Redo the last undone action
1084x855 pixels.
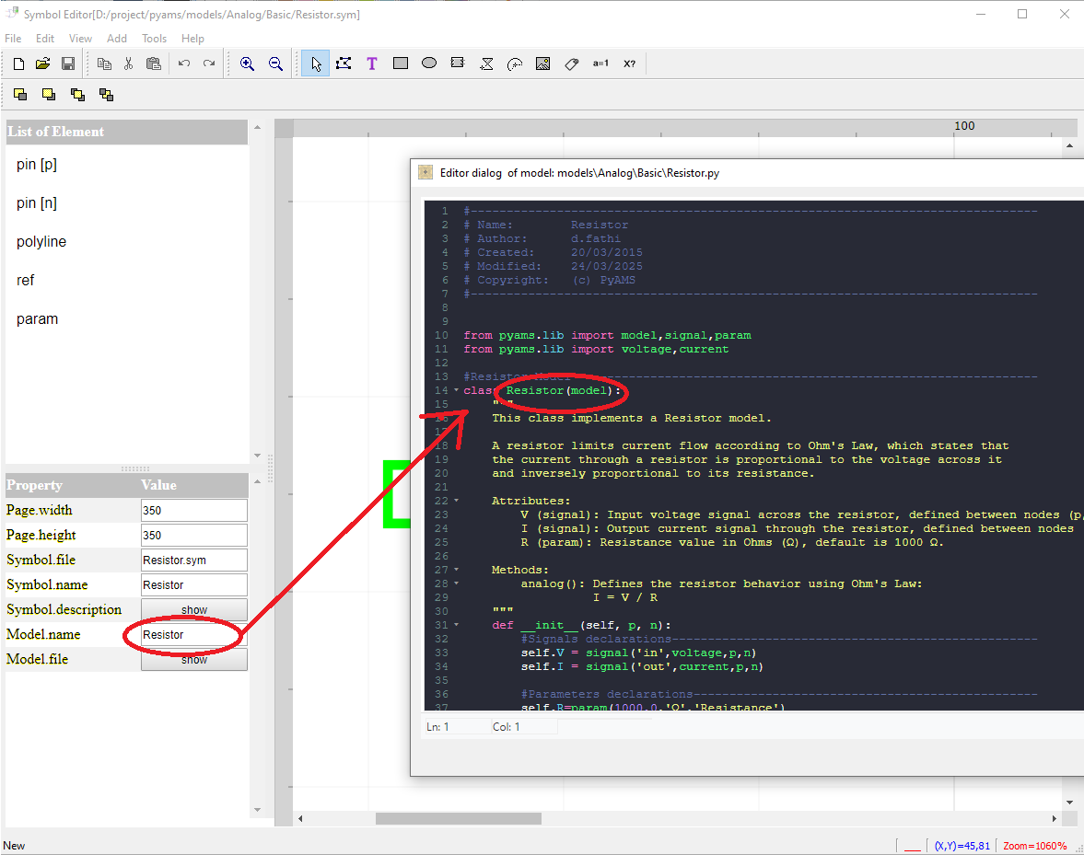tap(209, 64)
